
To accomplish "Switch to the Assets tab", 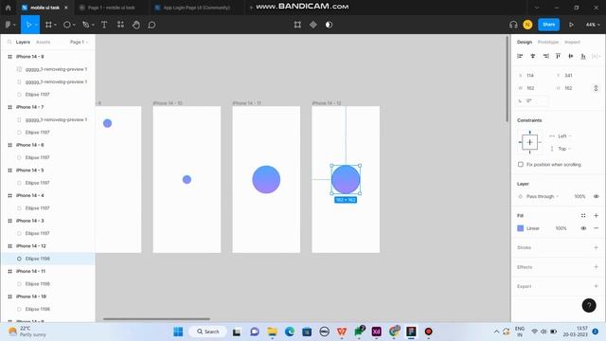I will pos(43,42).
